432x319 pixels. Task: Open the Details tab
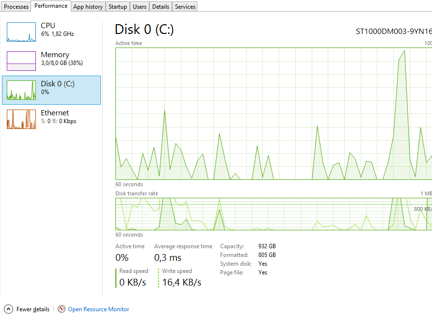tap(160, 7)
